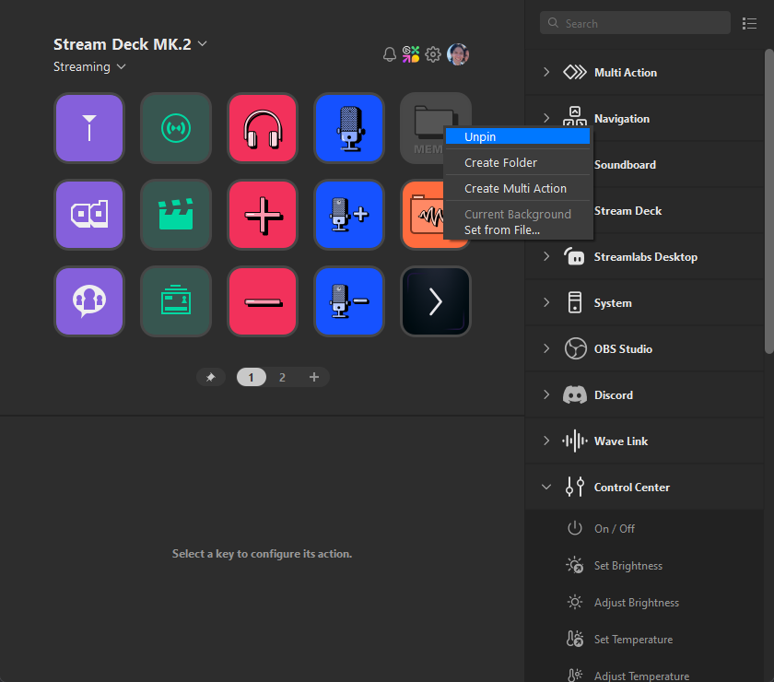The height and width of the screenshot is (682, 774).
Task: Click the user profile avatar
Action: (458, 54)
